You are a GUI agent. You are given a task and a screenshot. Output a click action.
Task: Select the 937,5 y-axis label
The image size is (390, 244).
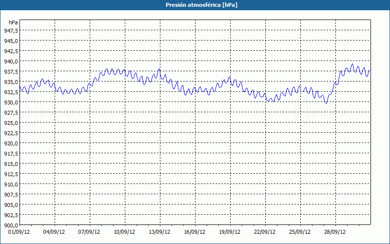(x=11, y=72)
